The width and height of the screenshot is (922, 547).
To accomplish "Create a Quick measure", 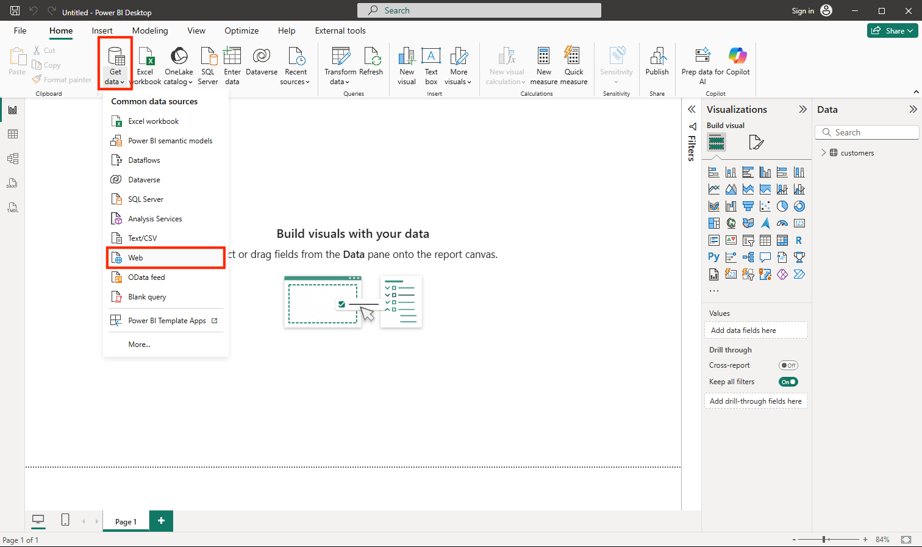I will click(574, 66).
